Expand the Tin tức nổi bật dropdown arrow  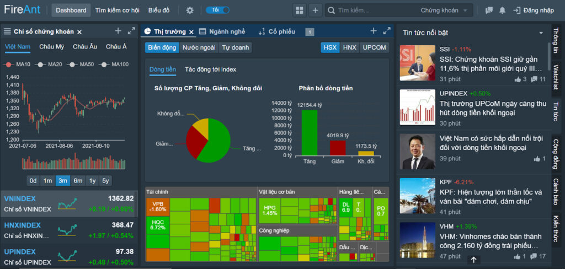point(541,33)
